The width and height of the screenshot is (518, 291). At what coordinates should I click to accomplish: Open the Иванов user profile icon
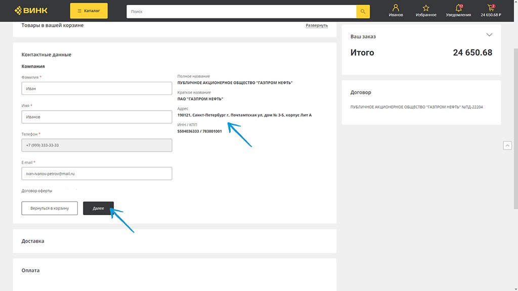(x=396, y=11)
